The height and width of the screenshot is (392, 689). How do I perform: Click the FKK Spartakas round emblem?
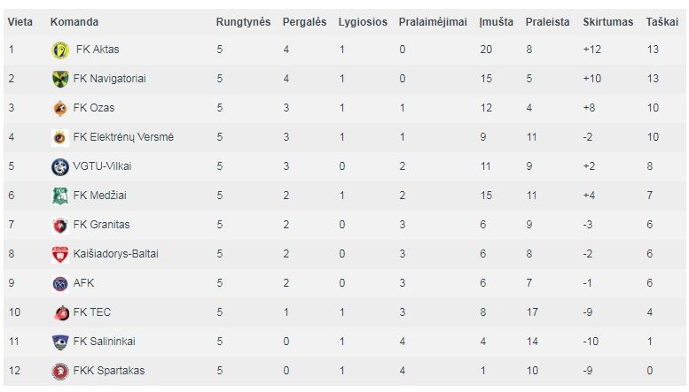click(x=60, y=372)
